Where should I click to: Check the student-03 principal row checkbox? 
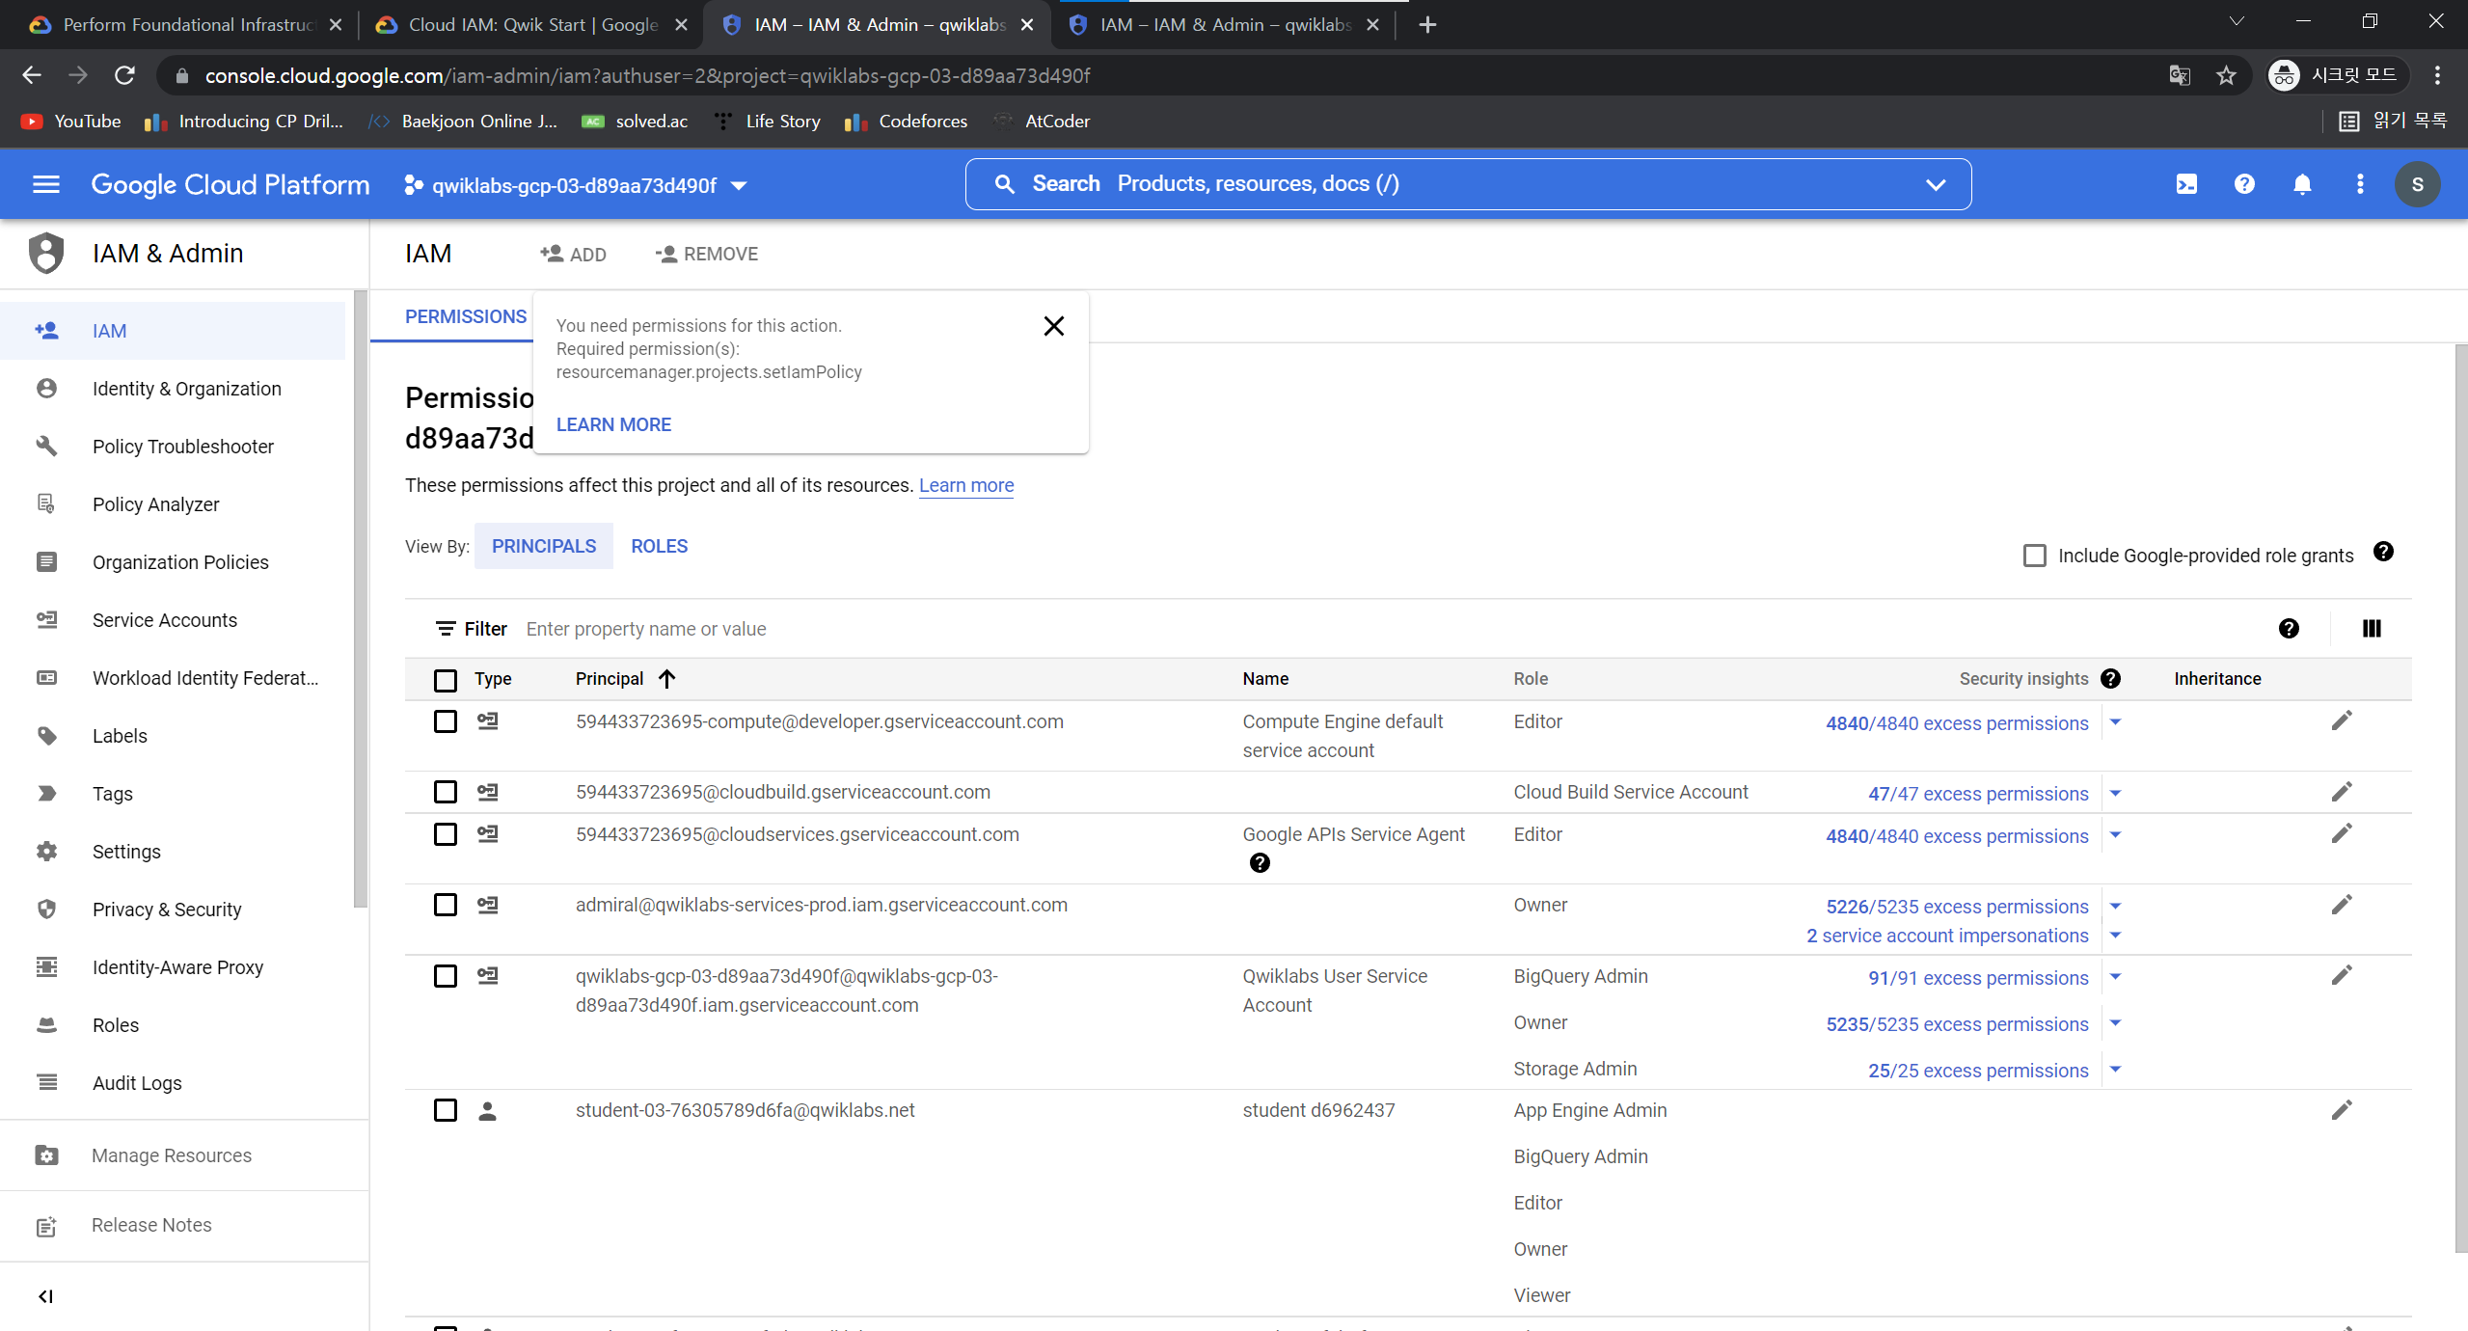click(x=445, y=1110)
